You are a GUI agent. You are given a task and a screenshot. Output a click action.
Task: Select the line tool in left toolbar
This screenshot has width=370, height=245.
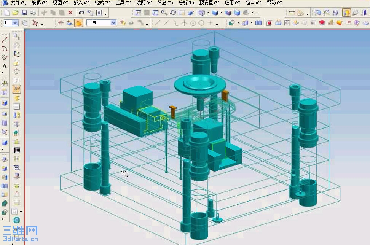click(5, 40)
